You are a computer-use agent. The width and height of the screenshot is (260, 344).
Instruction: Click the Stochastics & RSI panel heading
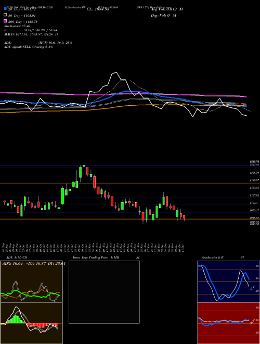pyautogui.click(x=223, y=257)
